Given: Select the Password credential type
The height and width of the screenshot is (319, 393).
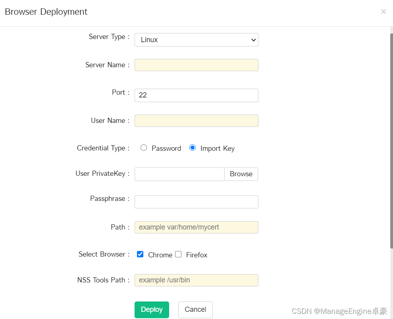Looking at the screenshot, I should point(144,148).
